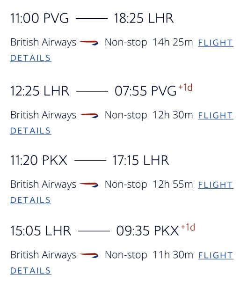Click British Airways logo on 11:00 PVG flight
The height and width of the screenshot is (281, 240).
[x=89, y=43]
